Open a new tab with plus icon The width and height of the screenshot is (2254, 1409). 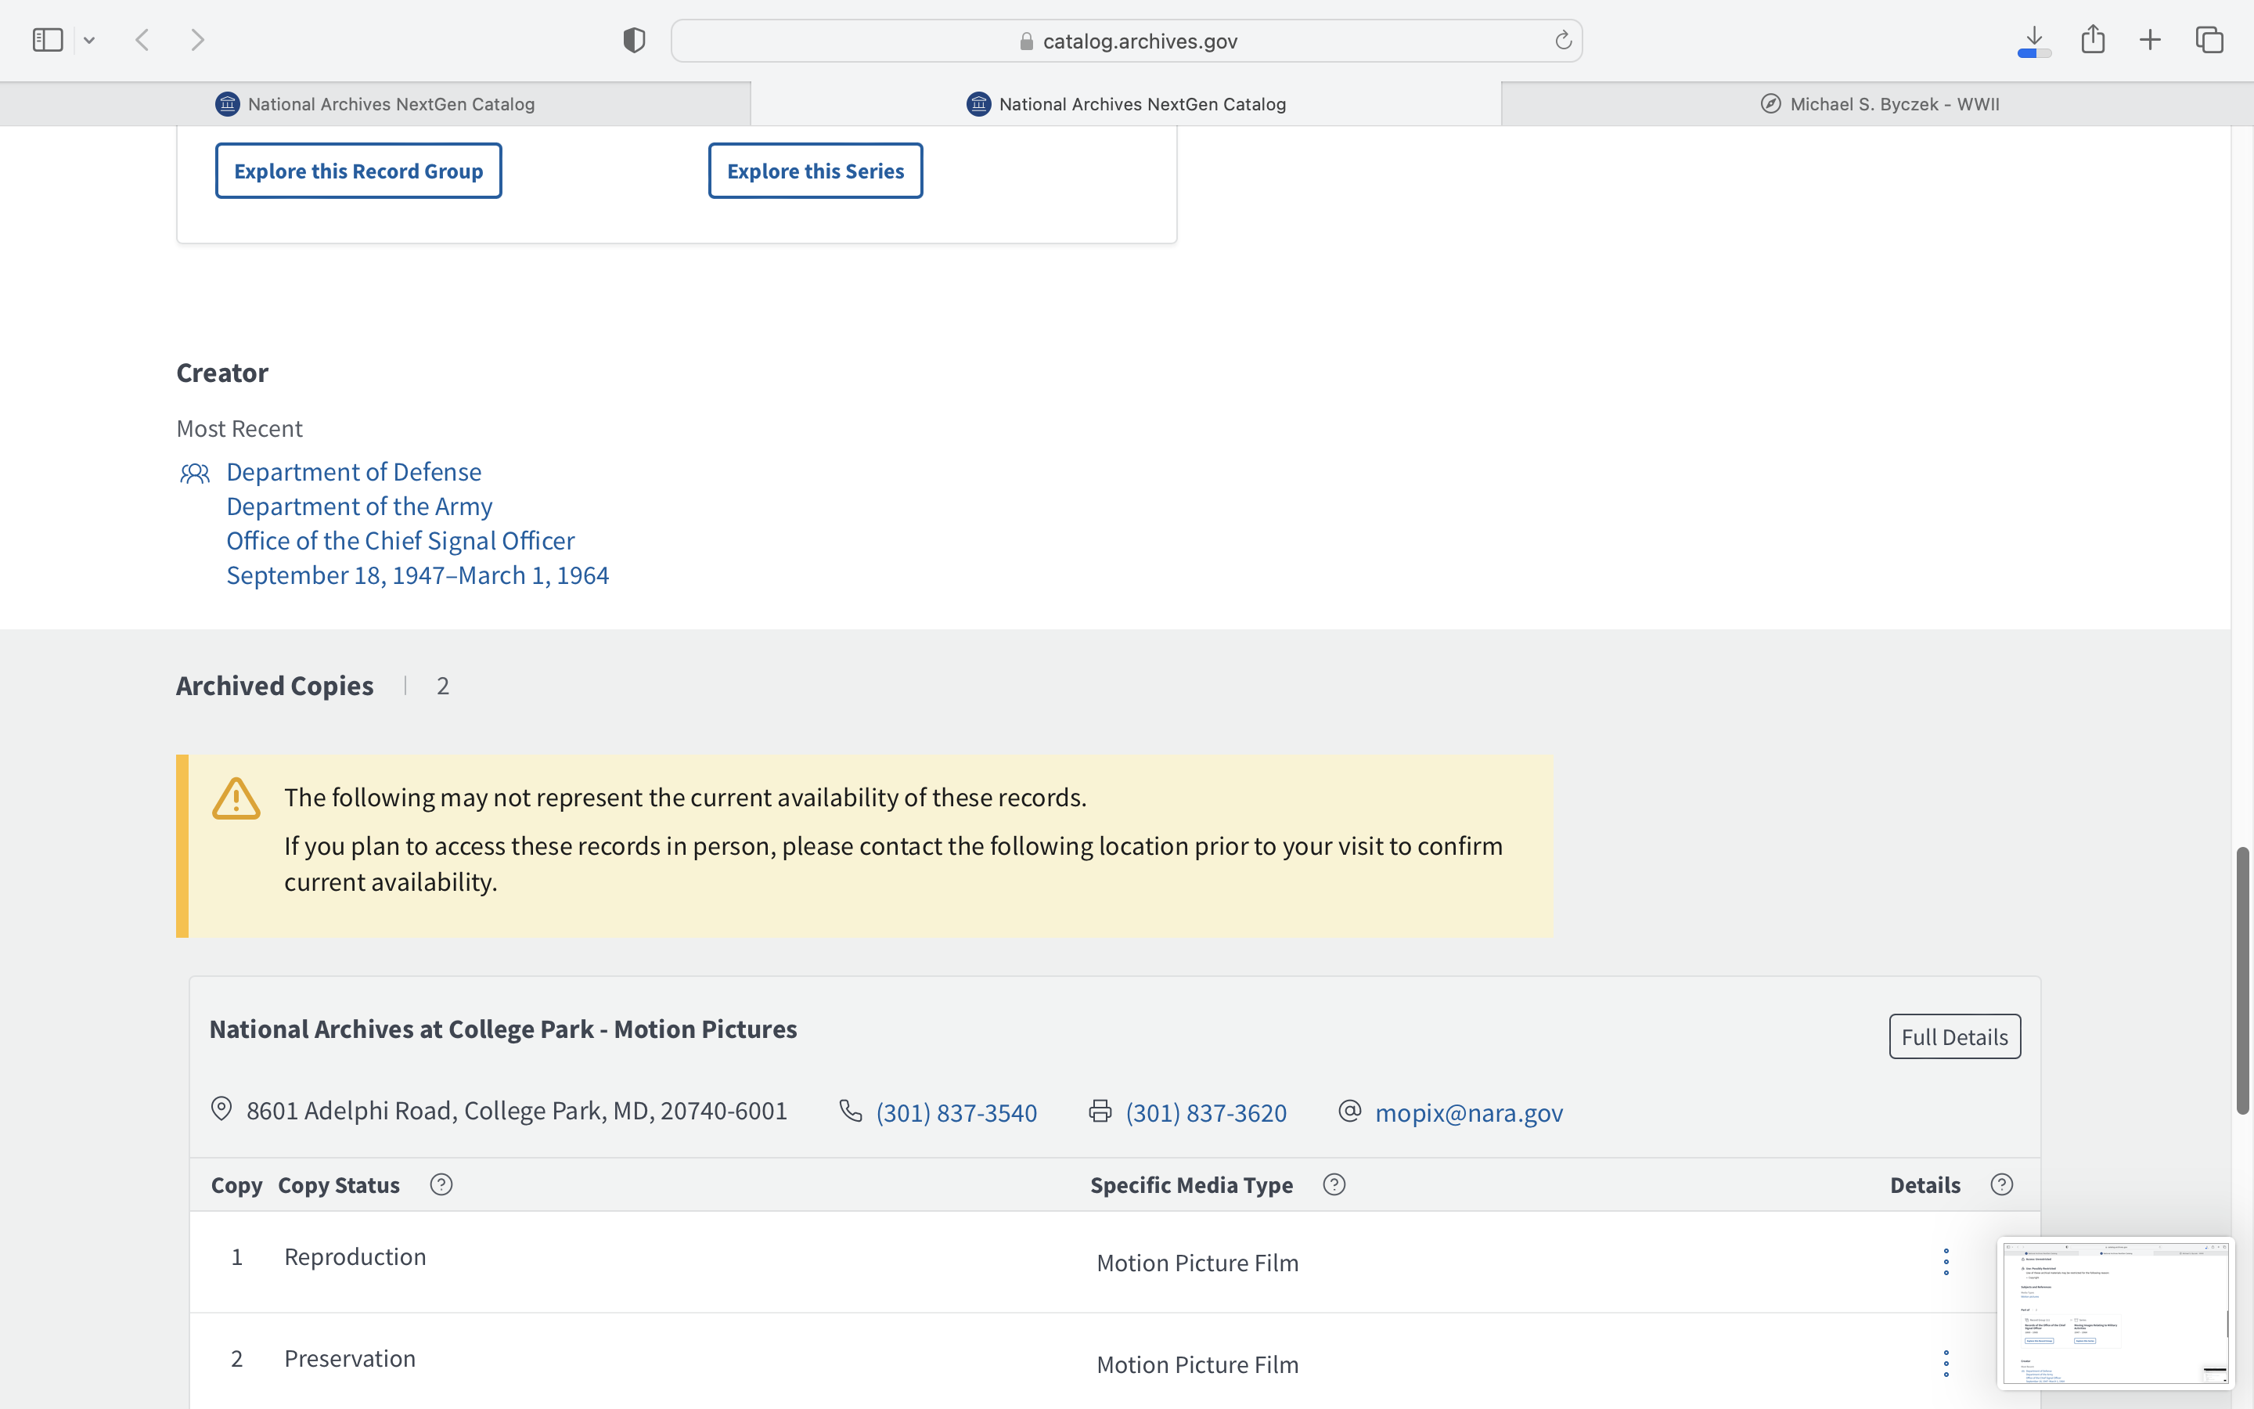coord(2150,40)
